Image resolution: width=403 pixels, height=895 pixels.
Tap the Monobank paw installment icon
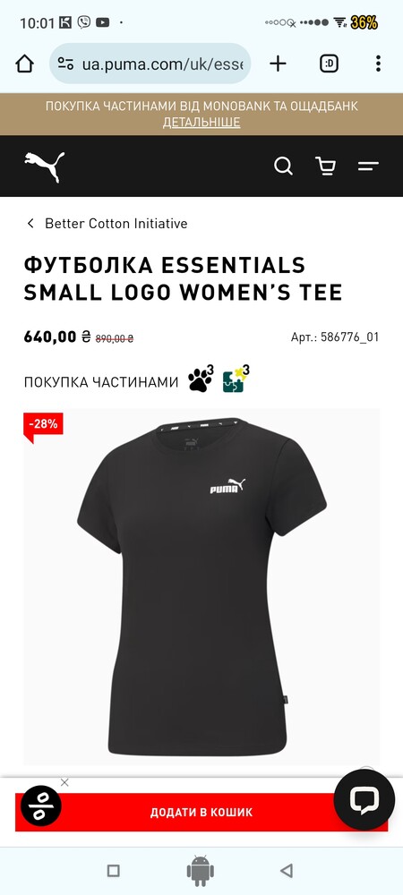coord(201,379)
